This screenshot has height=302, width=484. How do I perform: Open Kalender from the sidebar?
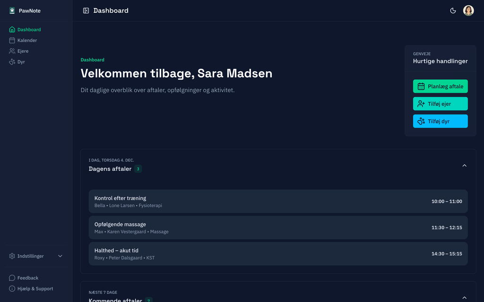[x=27, y=40]
